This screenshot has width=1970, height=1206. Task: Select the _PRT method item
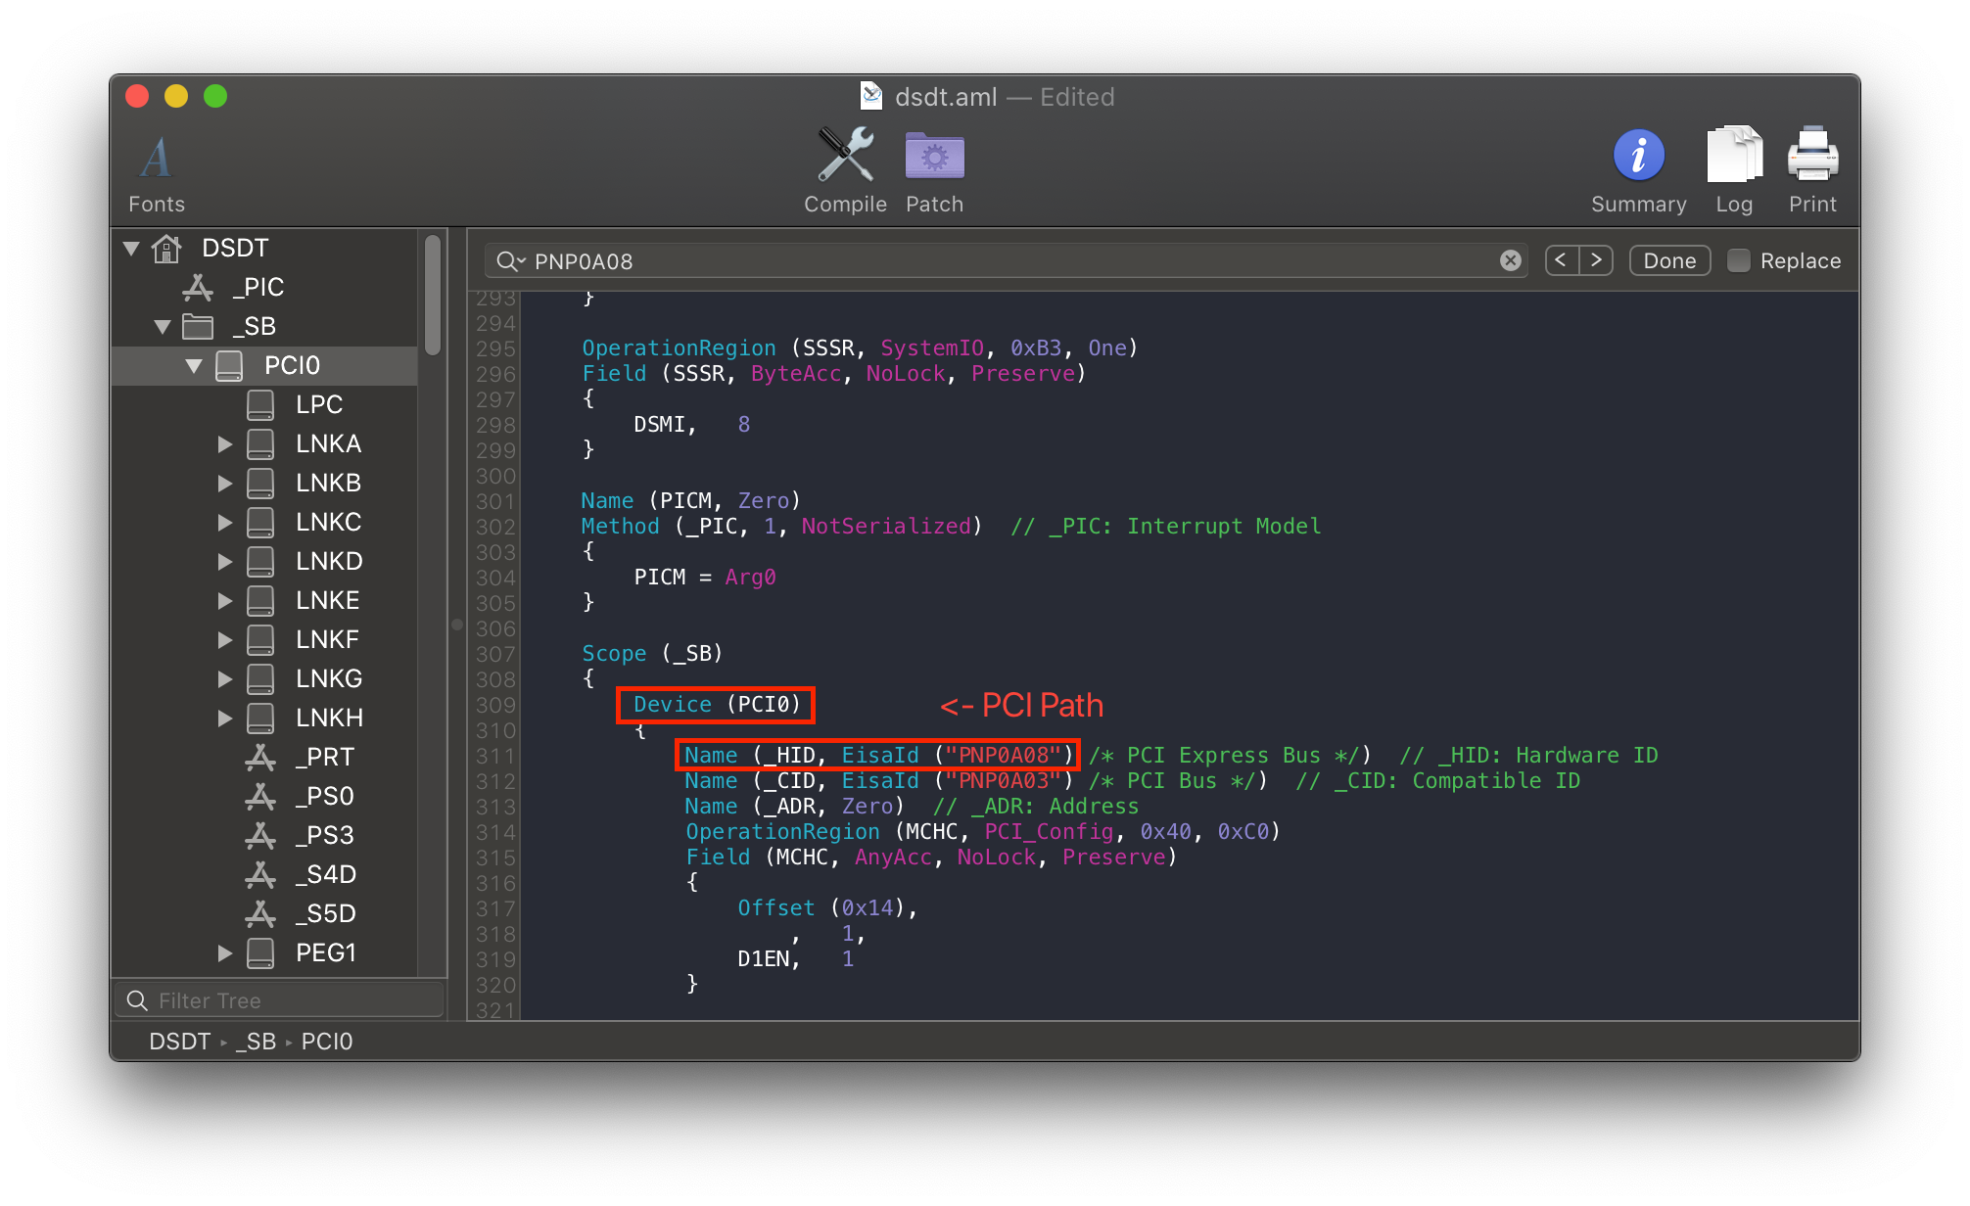pyautogui.click(x=325, y=757)
